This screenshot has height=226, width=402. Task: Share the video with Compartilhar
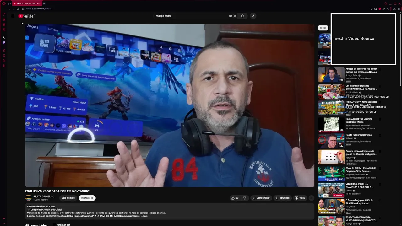coord(261,198)
